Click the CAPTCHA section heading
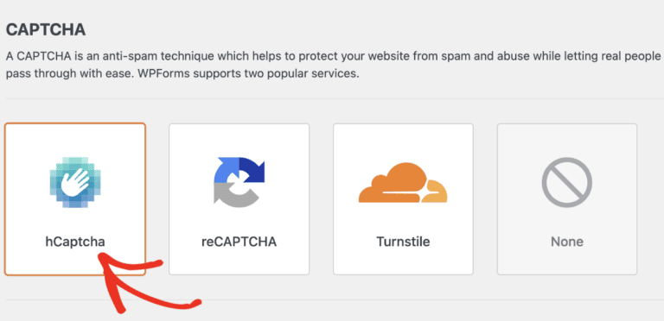This screenshot has width=664, height=321. click(x=46, y=30)
